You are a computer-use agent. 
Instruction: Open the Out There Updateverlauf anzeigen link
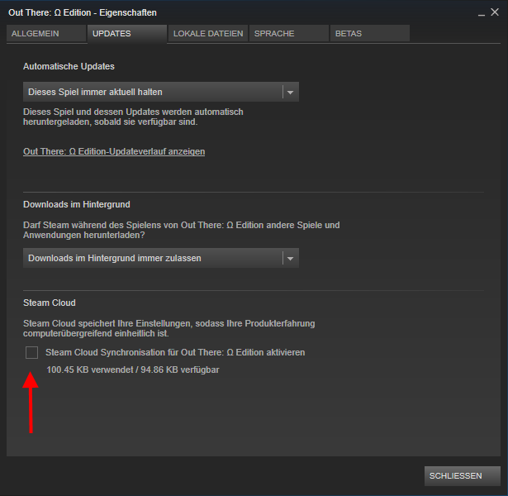(x=114, y=152)
